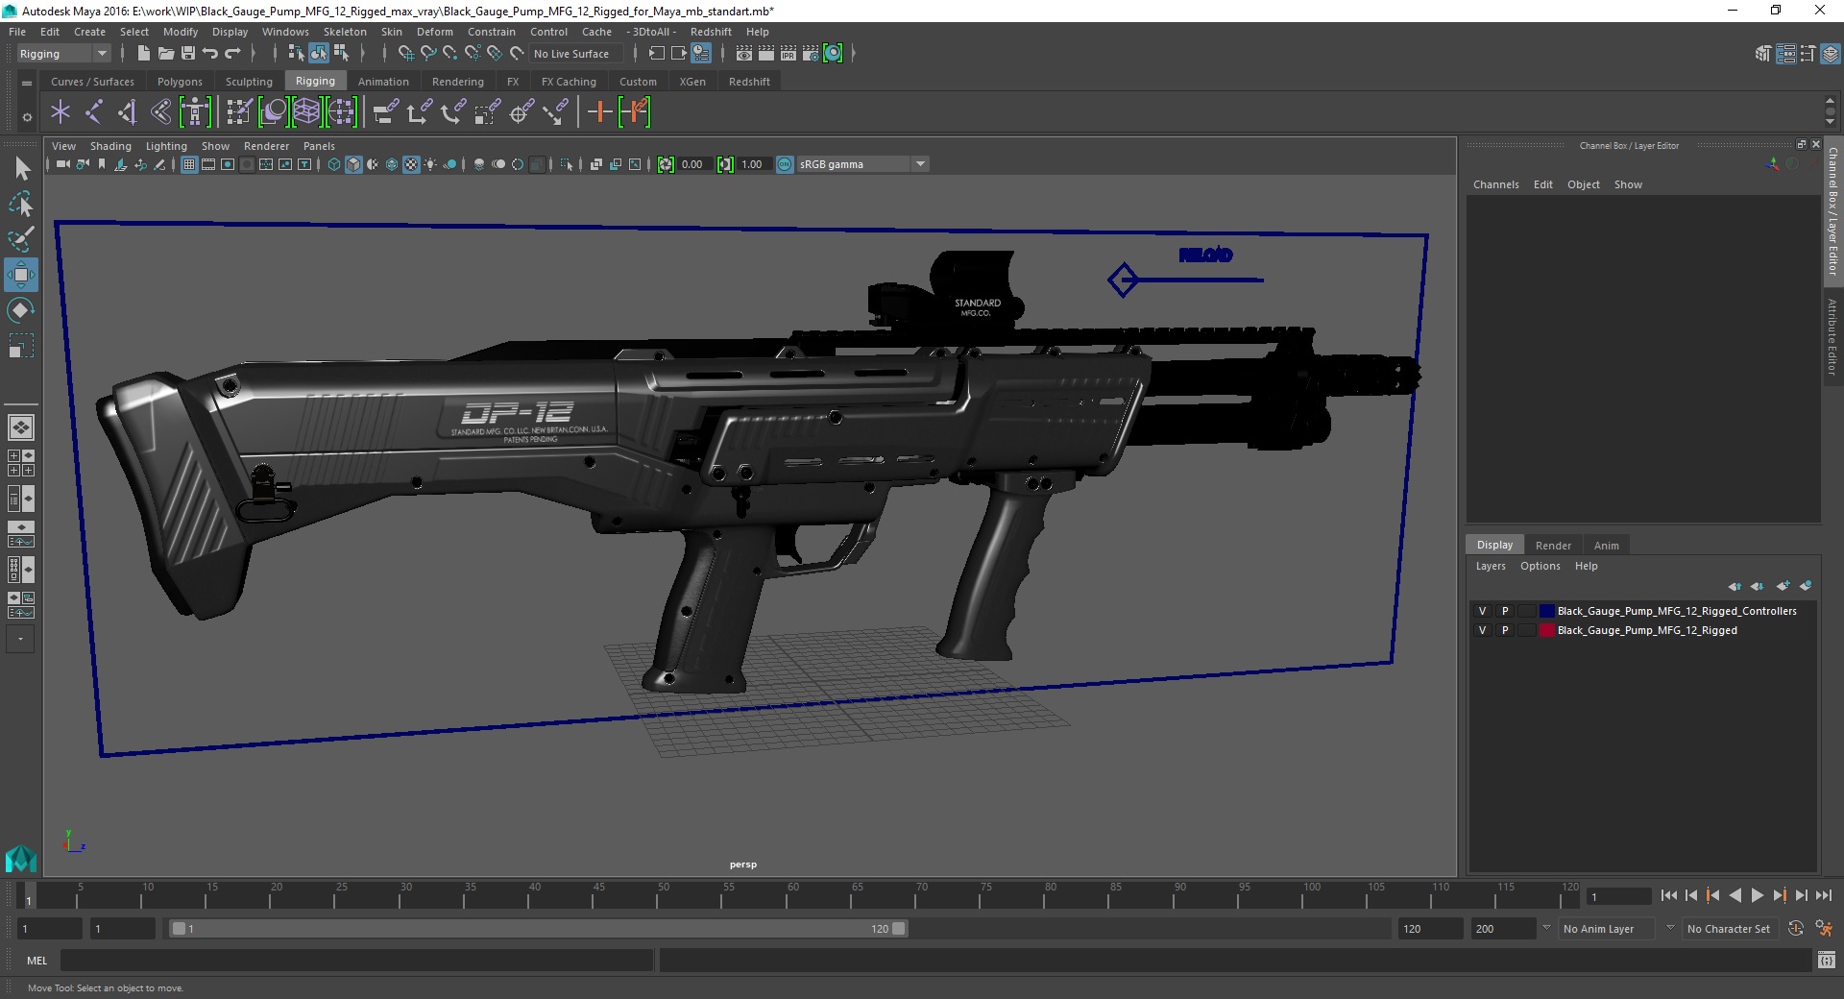Click Channels in the Channel Box
1844x999 pixels.
pos(1495,184)
